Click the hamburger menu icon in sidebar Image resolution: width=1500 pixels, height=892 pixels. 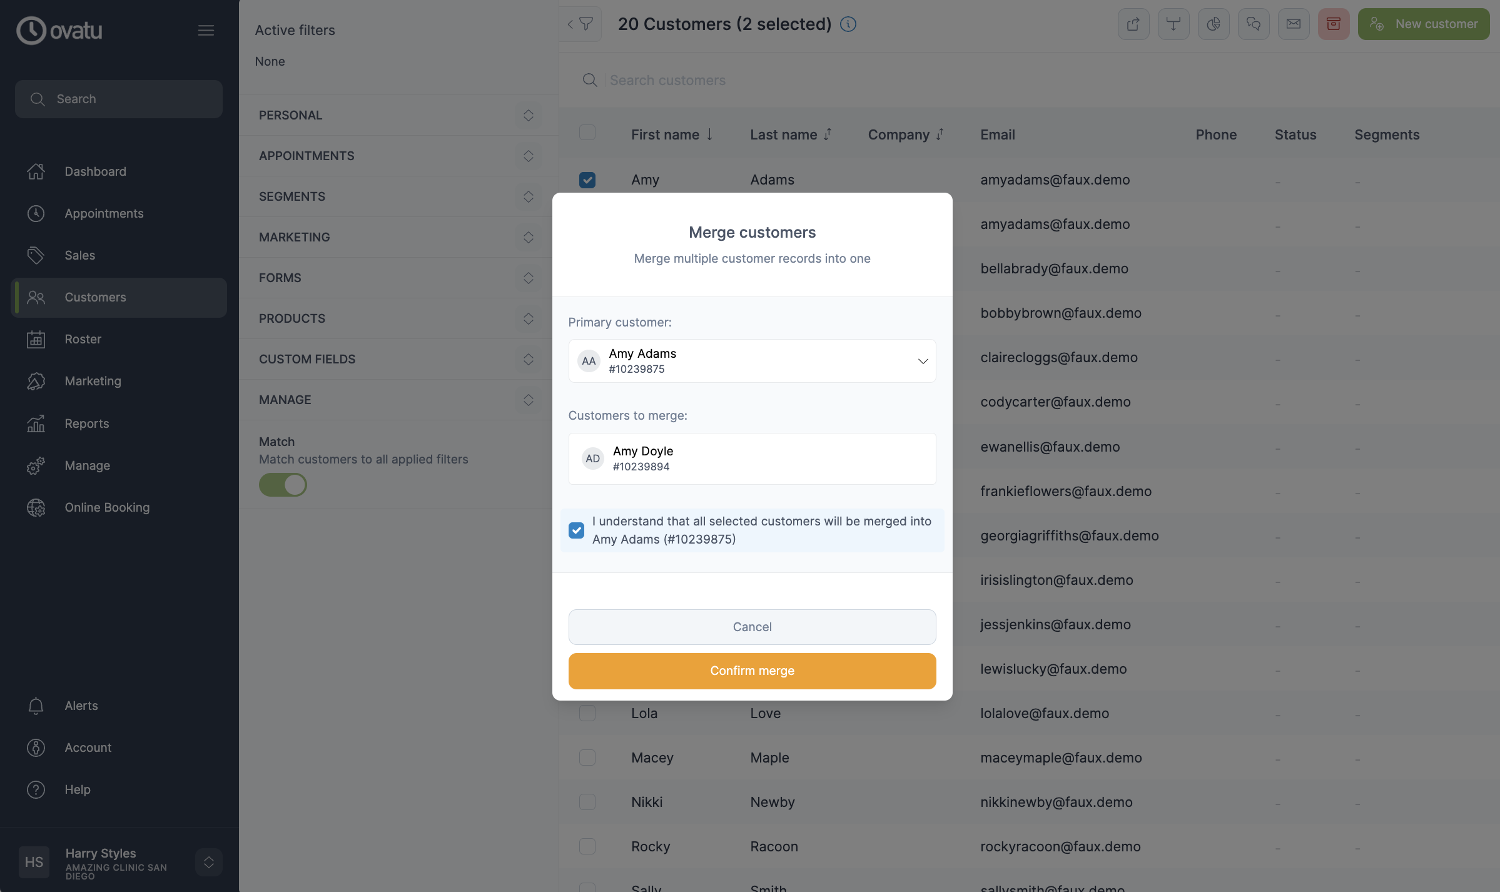206,31
